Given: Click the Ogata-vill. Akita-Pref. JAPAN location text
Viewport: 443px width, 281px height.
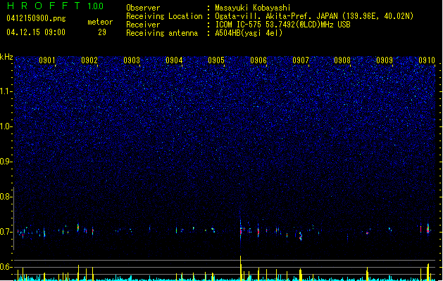Looking at the screenshot, I should point(314,16).
